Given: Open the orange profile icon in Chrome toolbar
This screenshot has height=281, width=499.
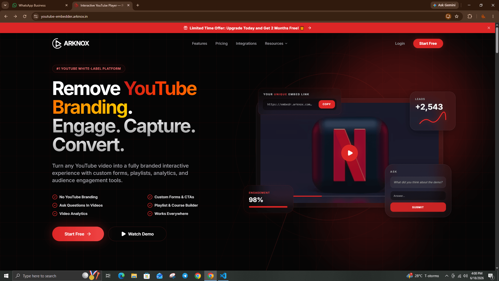Looking at the screenshot, I should click(483, 16).
